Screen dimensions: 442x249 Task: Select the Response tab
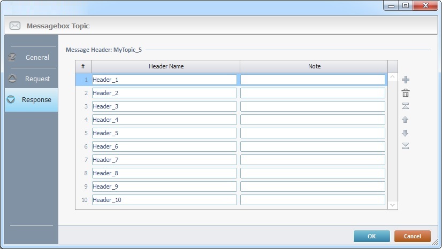click(31, 100)
